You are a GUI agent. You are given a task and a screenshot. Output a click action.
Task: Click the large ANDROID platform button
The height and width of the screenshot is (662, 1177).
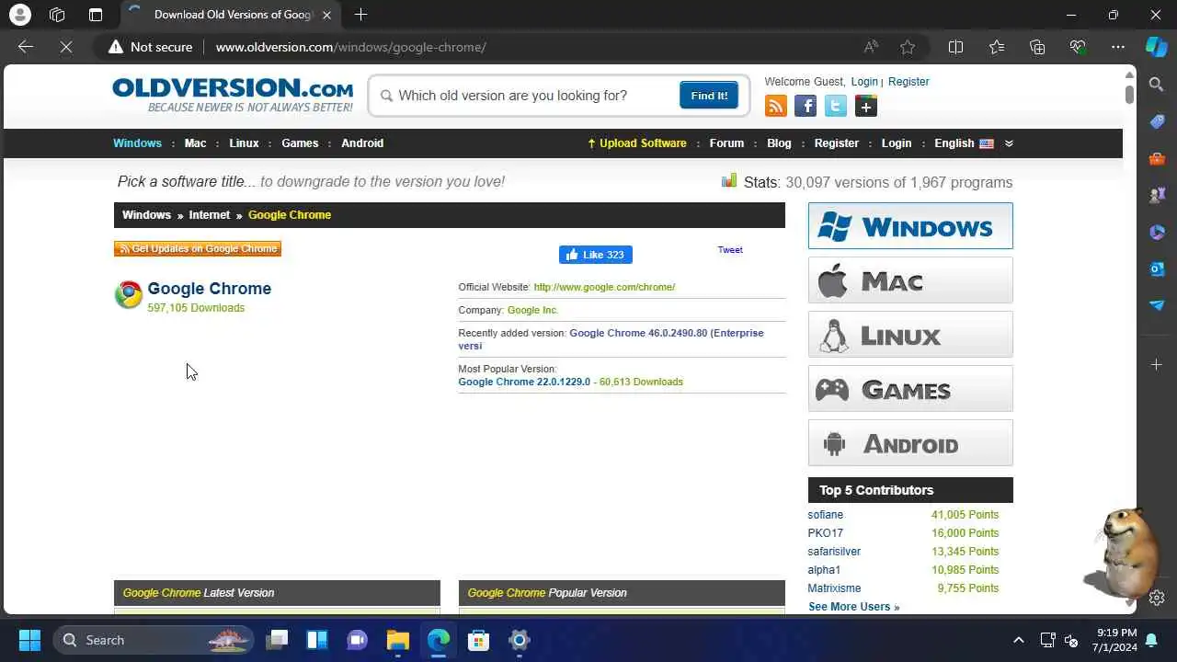click(x=910, y=443)
